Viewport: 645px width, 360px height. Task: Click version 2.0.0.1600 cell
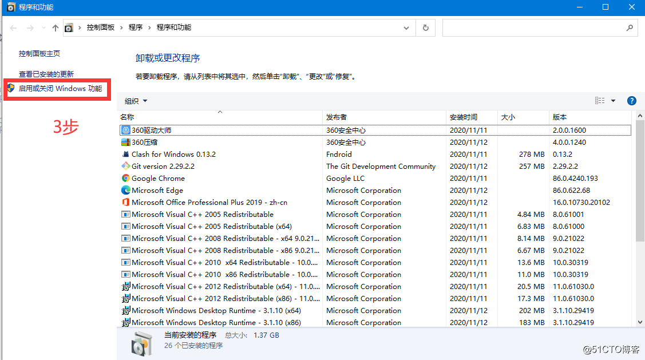pos(569,130)
